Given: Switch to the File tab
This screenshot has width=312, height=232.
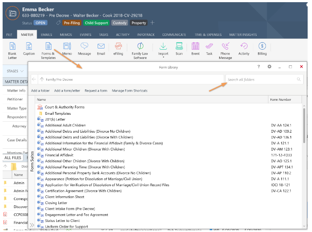Looking at the screenshot, I should [9, 34].
